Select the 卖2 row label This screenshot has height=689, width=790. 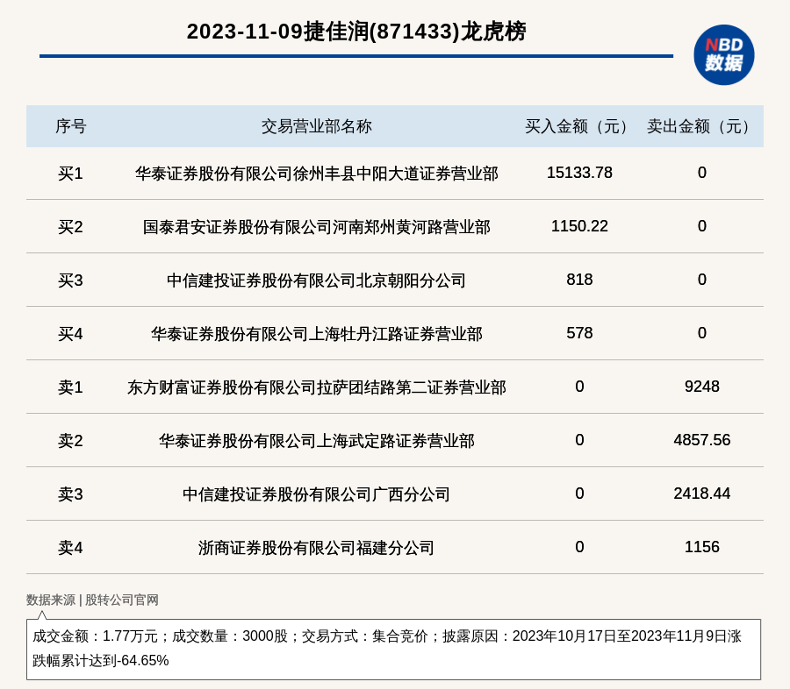tap(70, 441)
